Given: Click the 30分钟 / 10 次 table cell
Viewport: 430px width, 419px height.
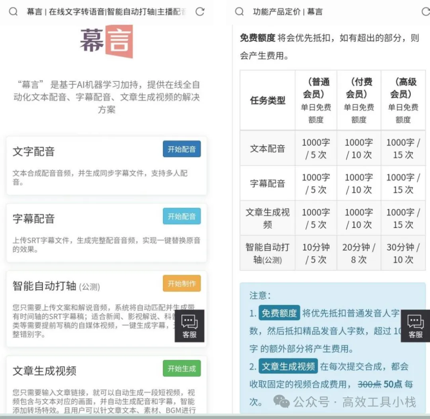Looking at the screenshot, I should point(403,253).
